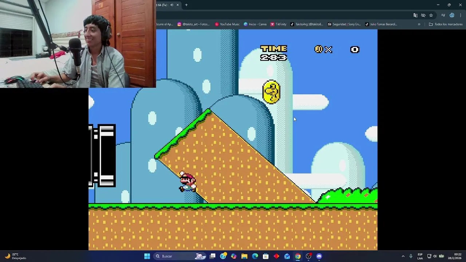Open the Seguridad | Sony bookmark
The height and width of the screenshot is (262, 466).
coord(344,24)
